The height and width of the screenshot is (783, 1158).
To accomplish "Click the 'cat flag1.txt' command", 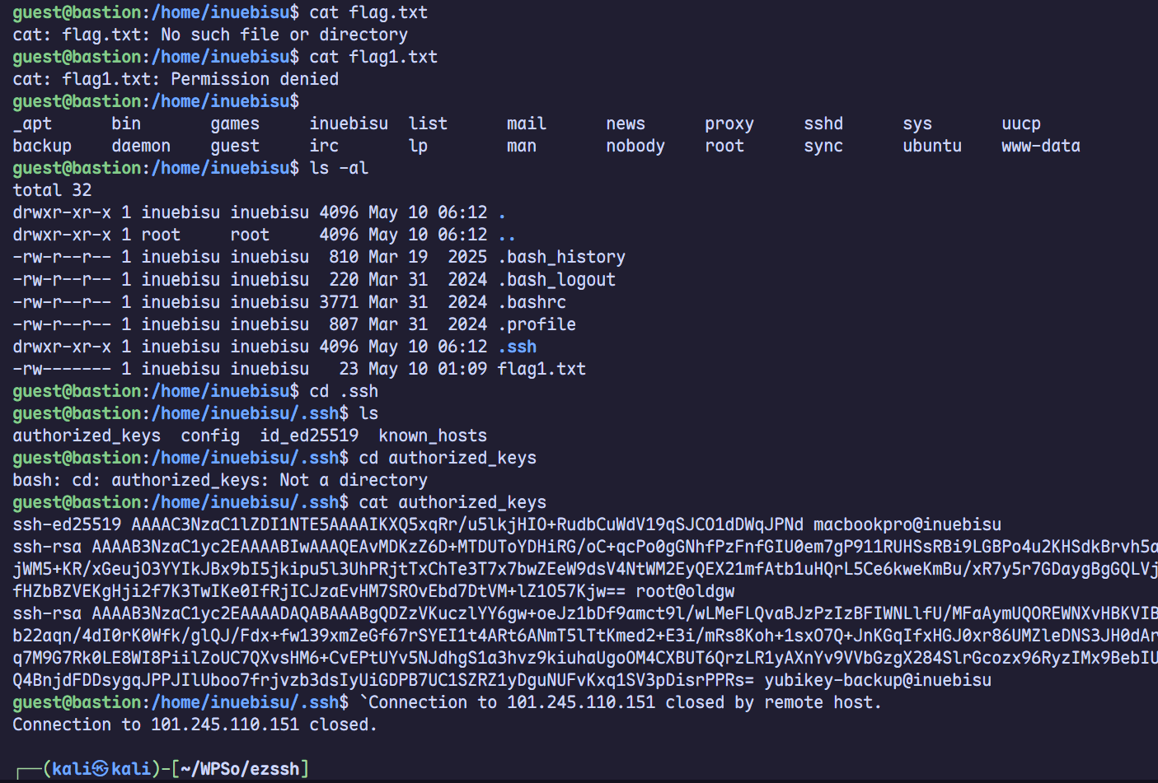I will coord(373,57).
